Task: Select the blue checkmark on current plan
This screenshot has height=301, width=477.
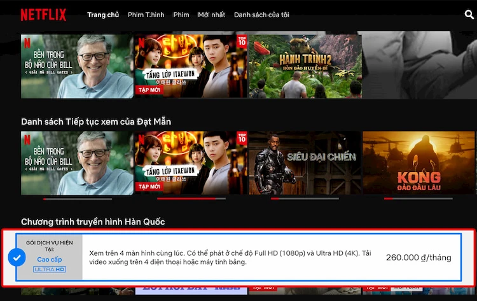Action: coord(17,258)
